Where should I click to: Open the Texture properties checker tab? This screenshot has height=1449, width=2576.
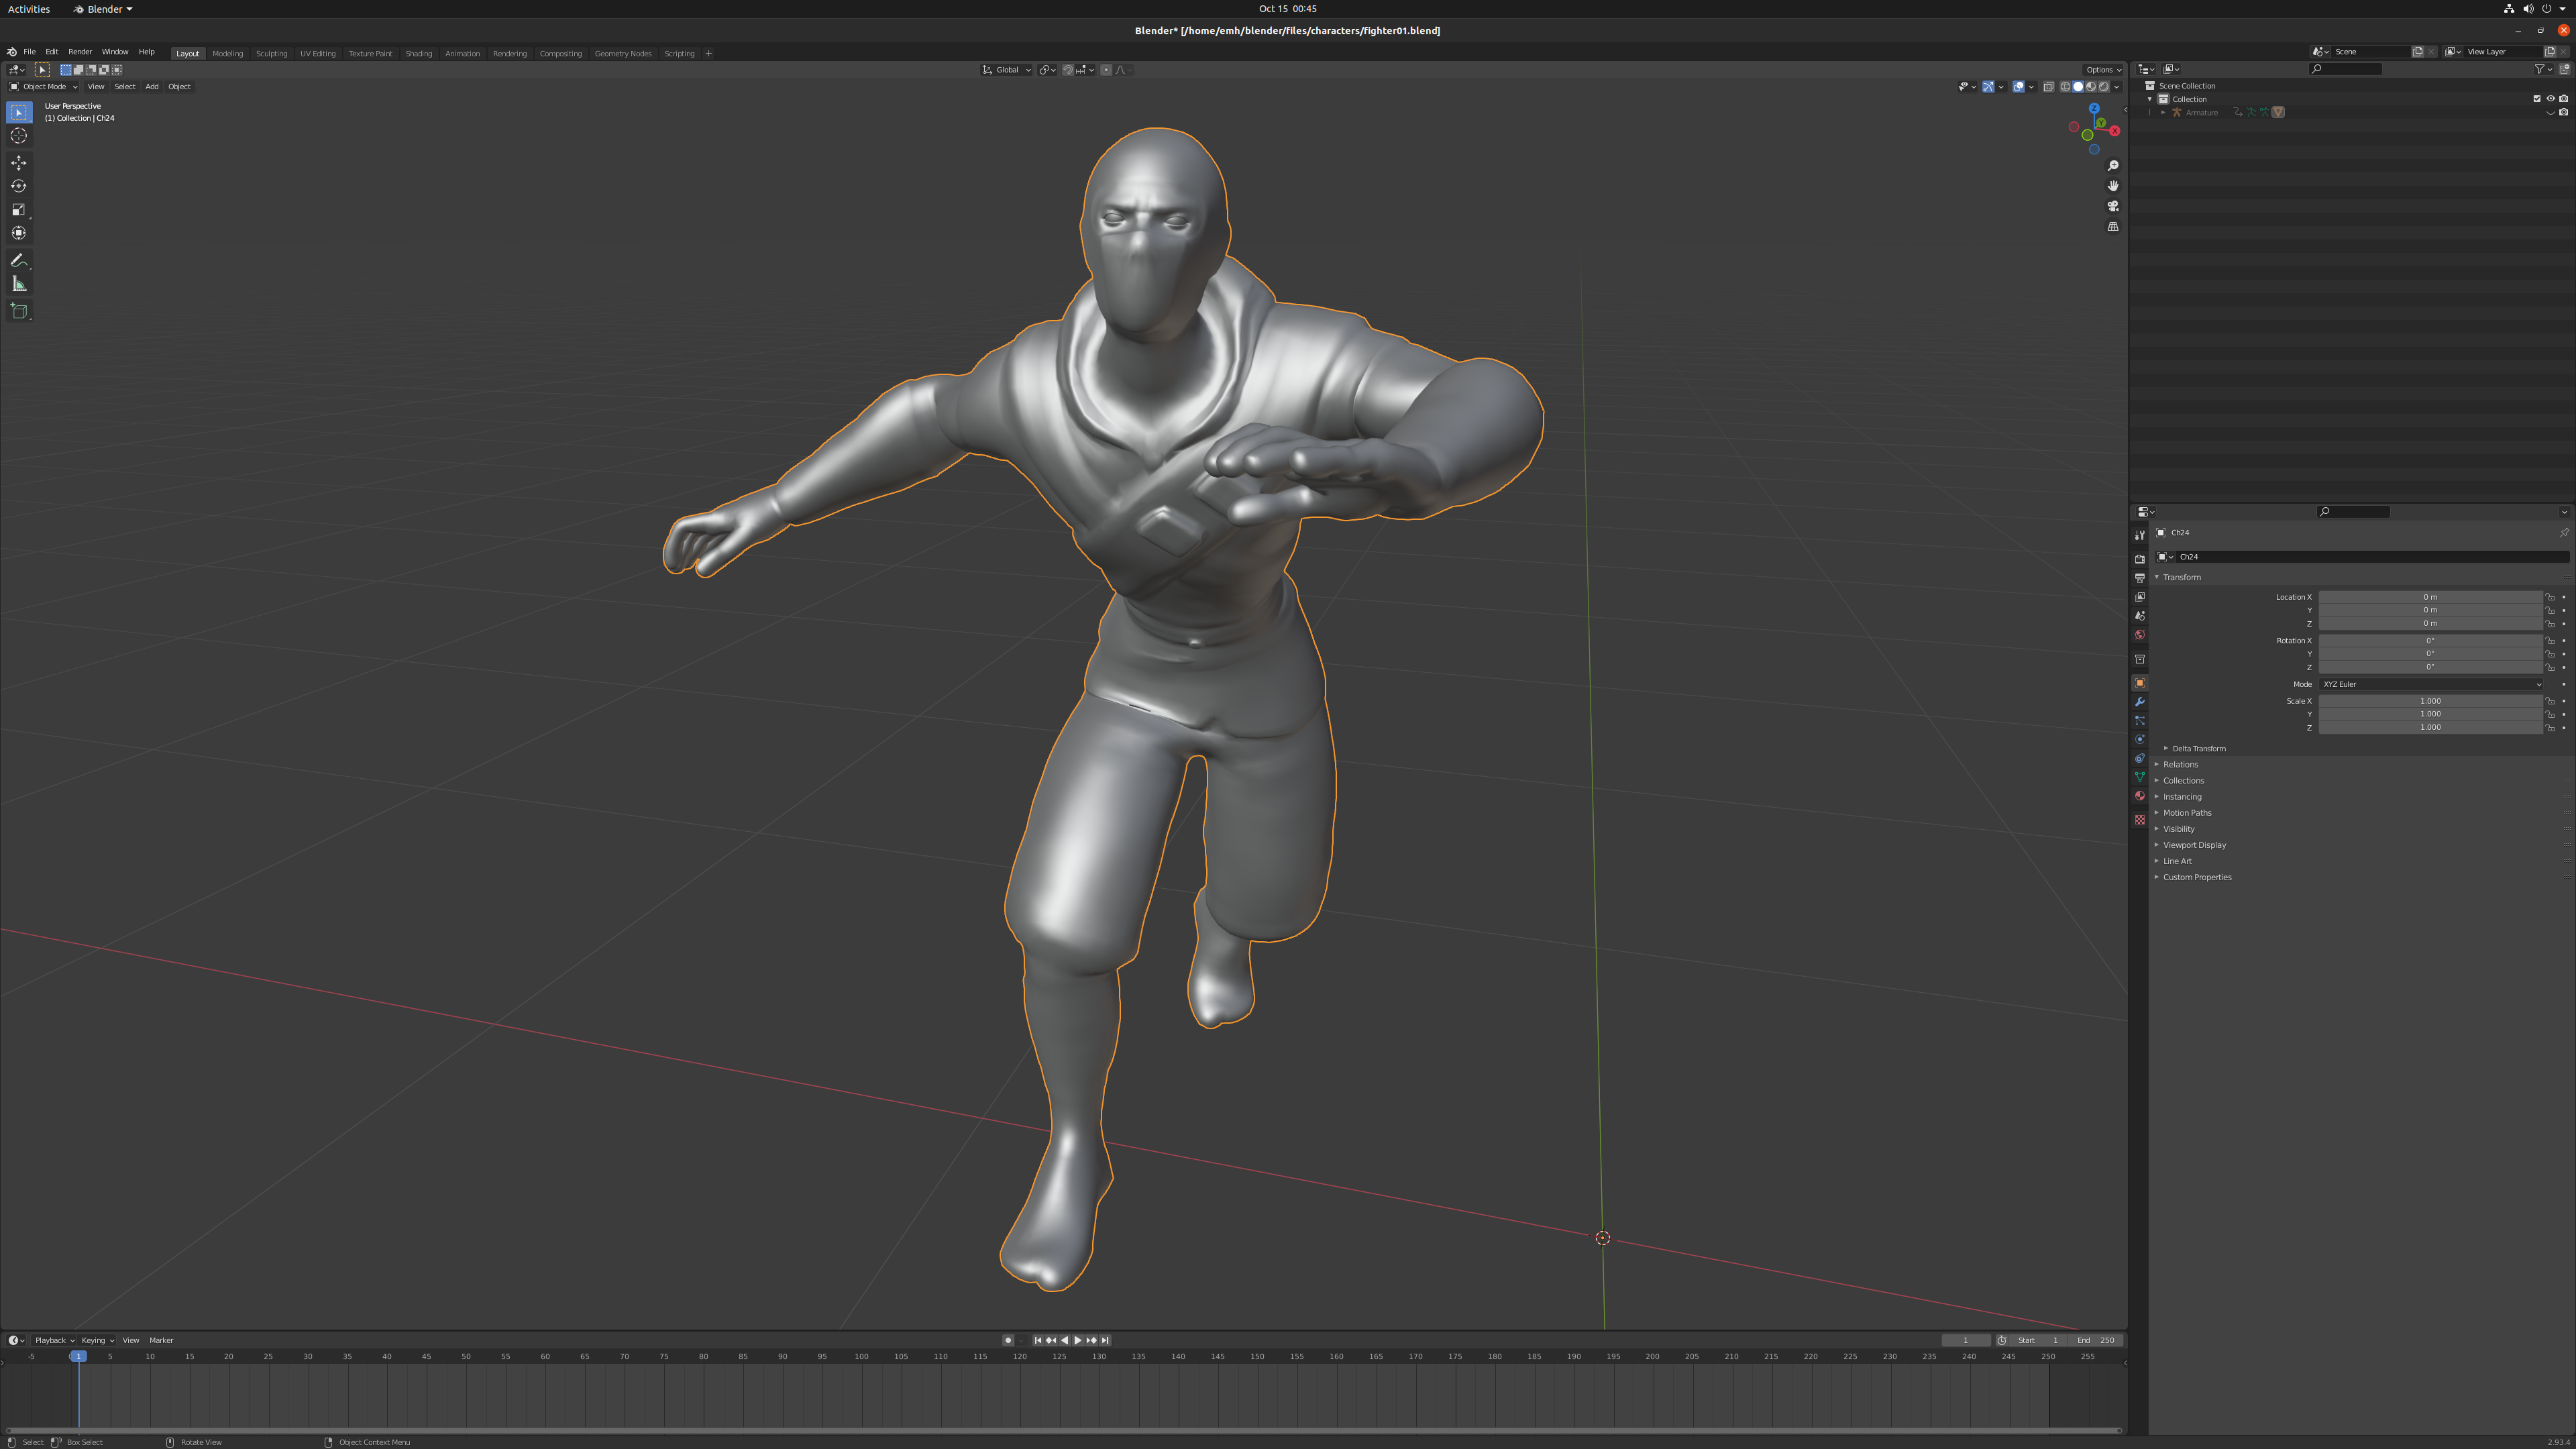coord(2139,820)
